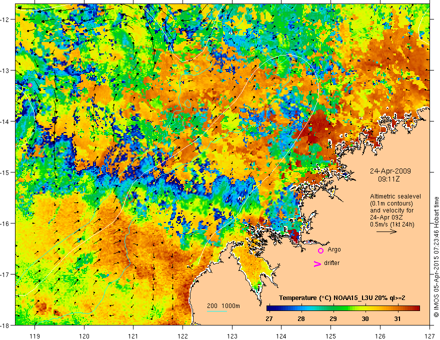This screenshot has height=340, width=440.
Task: Click the color bar label "28"
Action: pyautogui.click(x=301, y=319)
